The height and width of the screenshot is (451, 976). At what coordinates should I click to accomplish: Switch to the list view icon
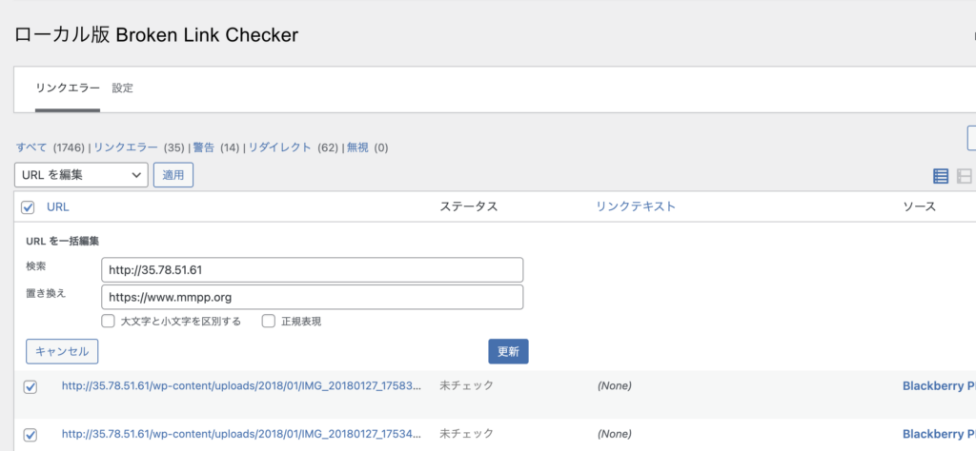tap(941, 176)
